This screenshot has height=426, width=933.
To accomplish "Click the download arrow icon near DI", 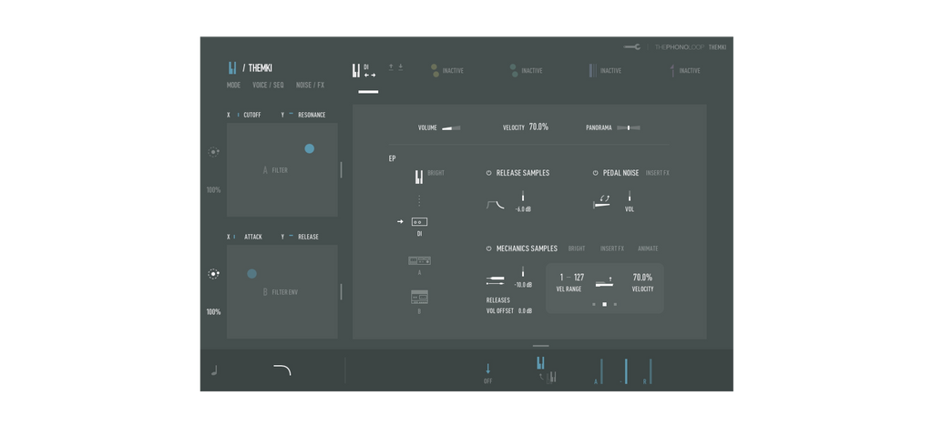I will pos(401,67).
